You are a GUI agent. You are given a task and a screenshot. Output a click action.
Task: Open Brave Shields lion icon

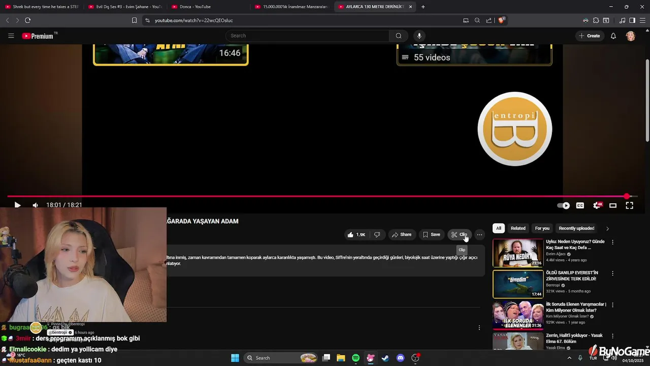pos(501,20)
